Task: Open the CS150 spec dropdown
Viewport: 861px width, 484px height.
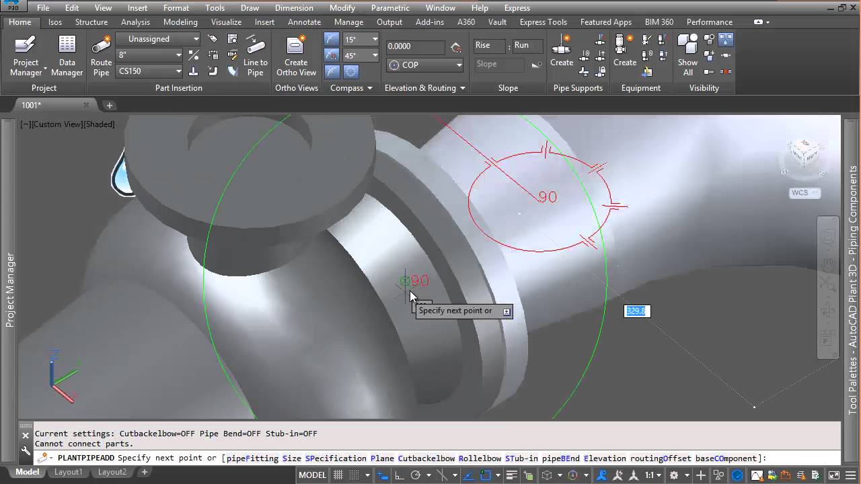Action: tap(149, 71)
